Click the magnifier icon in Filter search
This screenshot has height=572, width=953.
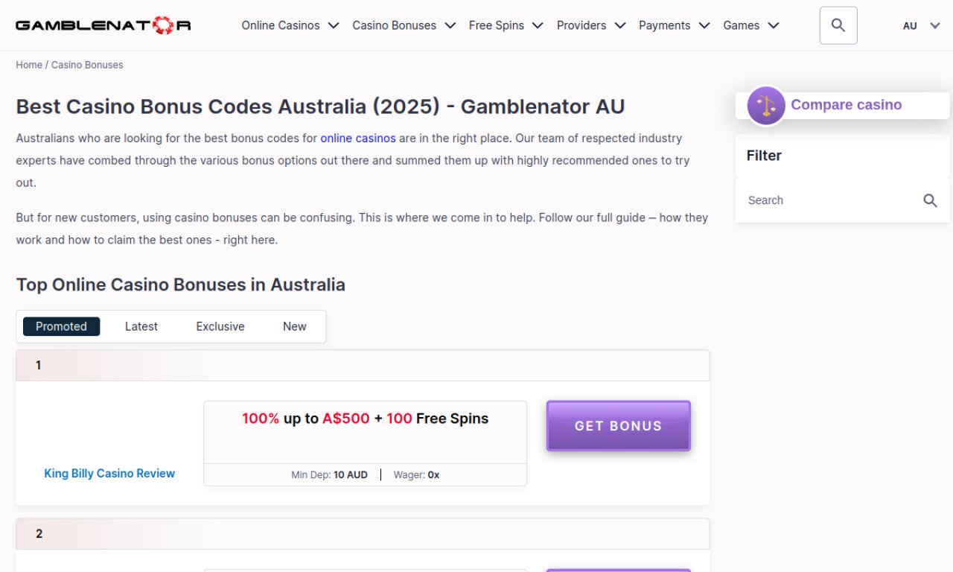[x=930, y=200]
